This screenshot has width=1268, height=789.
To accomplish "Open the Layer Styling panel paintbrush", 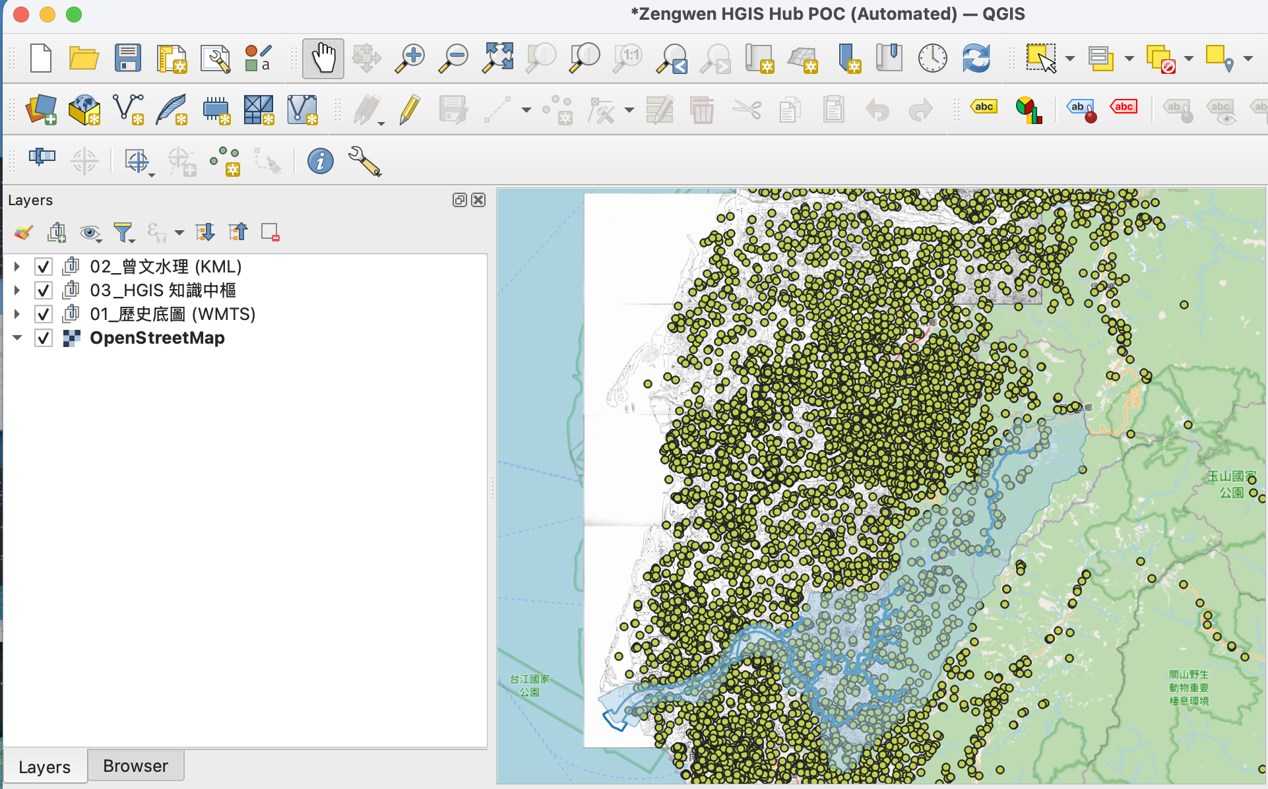I will pos(23,232).
